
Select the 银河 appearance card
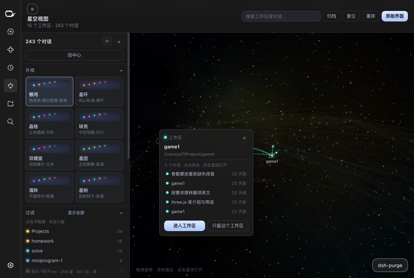pos(49,91)
